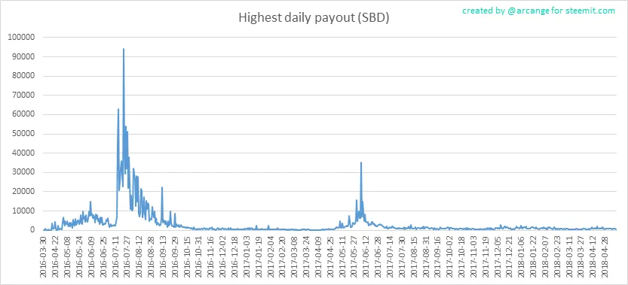Select the y-axis label 50000

click(x=24, y=134)
